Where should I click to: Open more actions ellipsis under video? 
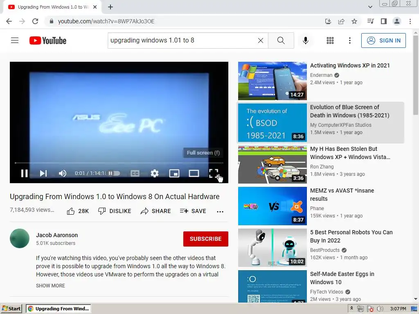tap(220, 211)
